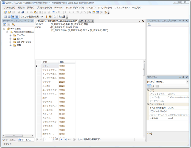Click the New Project toolbar icon

[x=5, y=12]
